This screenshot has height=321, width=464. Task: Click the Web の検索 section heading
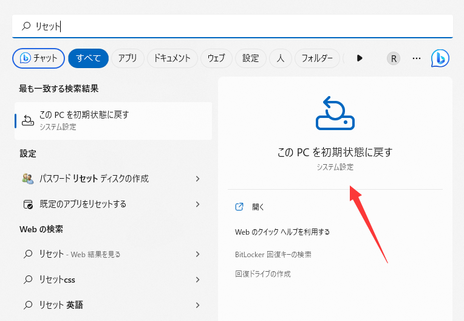(41, 229)
